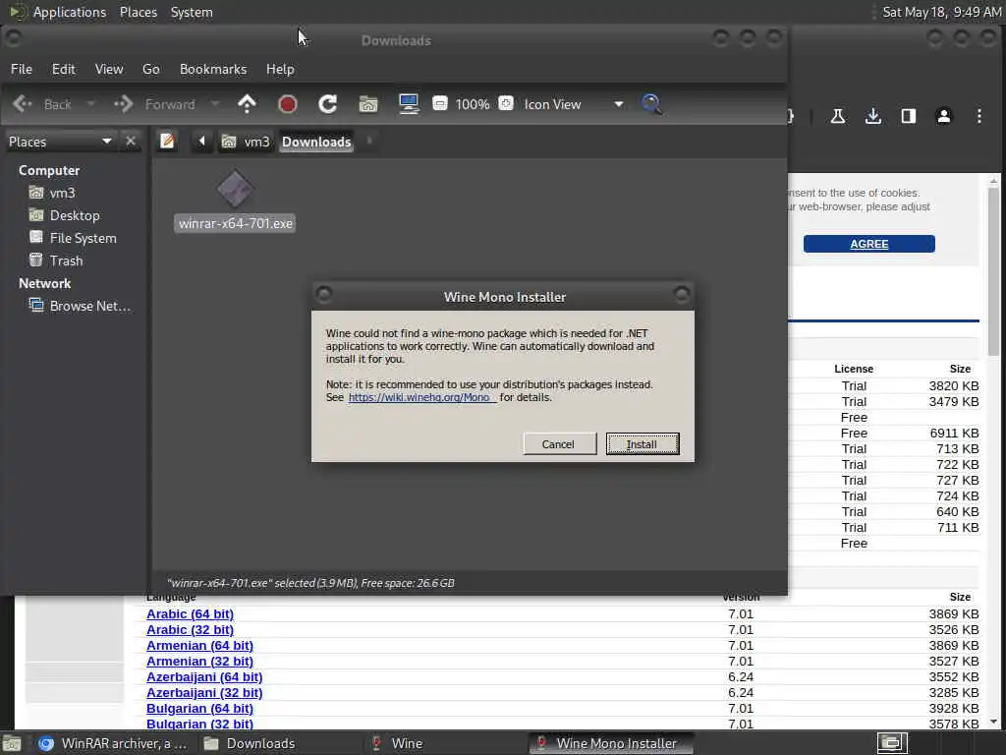Open the System menu in top panel
The image size is (1006, 755).
point(192,12)
